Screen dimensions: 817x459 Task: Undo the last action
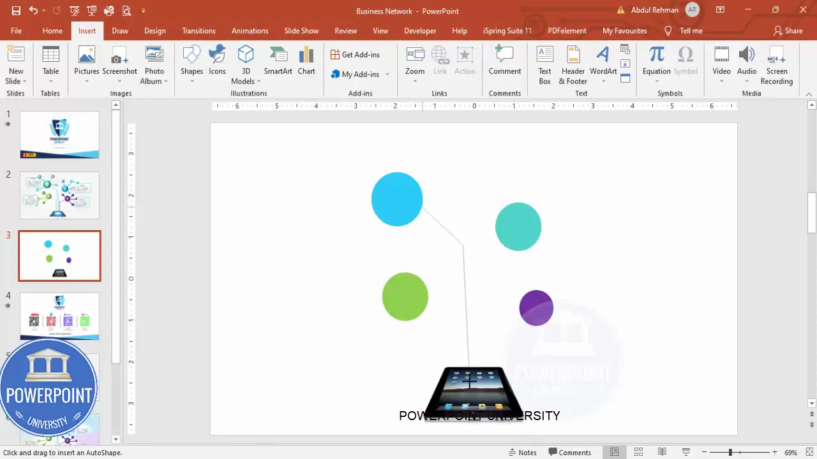33,11
